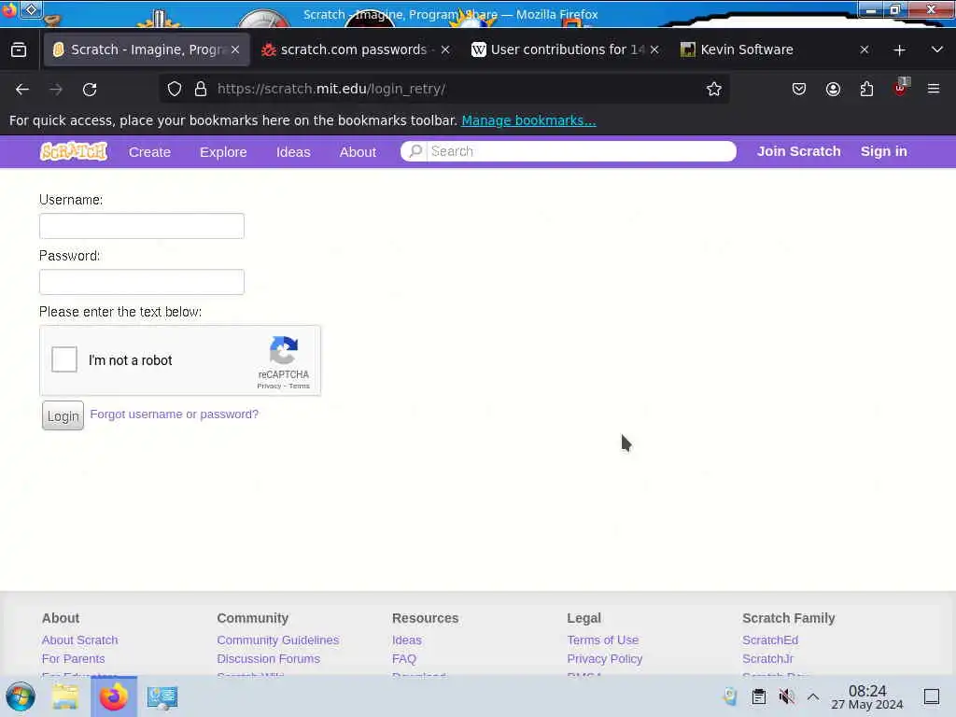Focus the Password input field

pos(142,282)
